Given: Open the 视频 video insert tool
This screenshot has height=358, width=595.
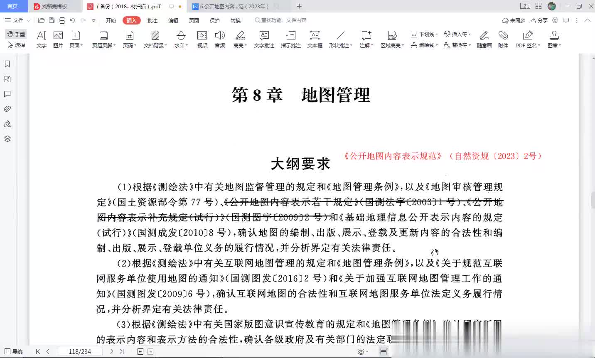Looking at the screenshot, I should pos(202,39).
